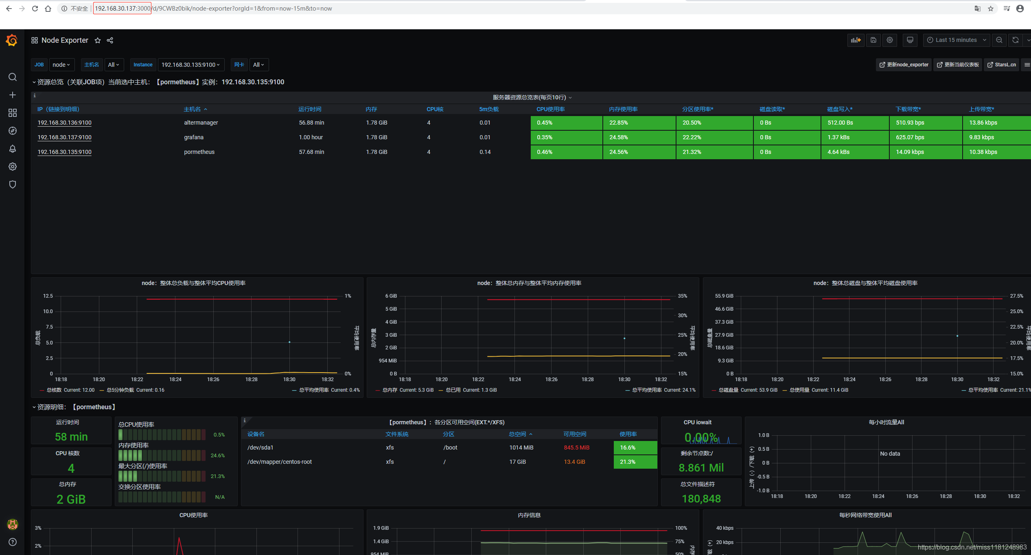Open browser home page icon
Screen dimensions: 1031x555
click(x=48, y=9)
